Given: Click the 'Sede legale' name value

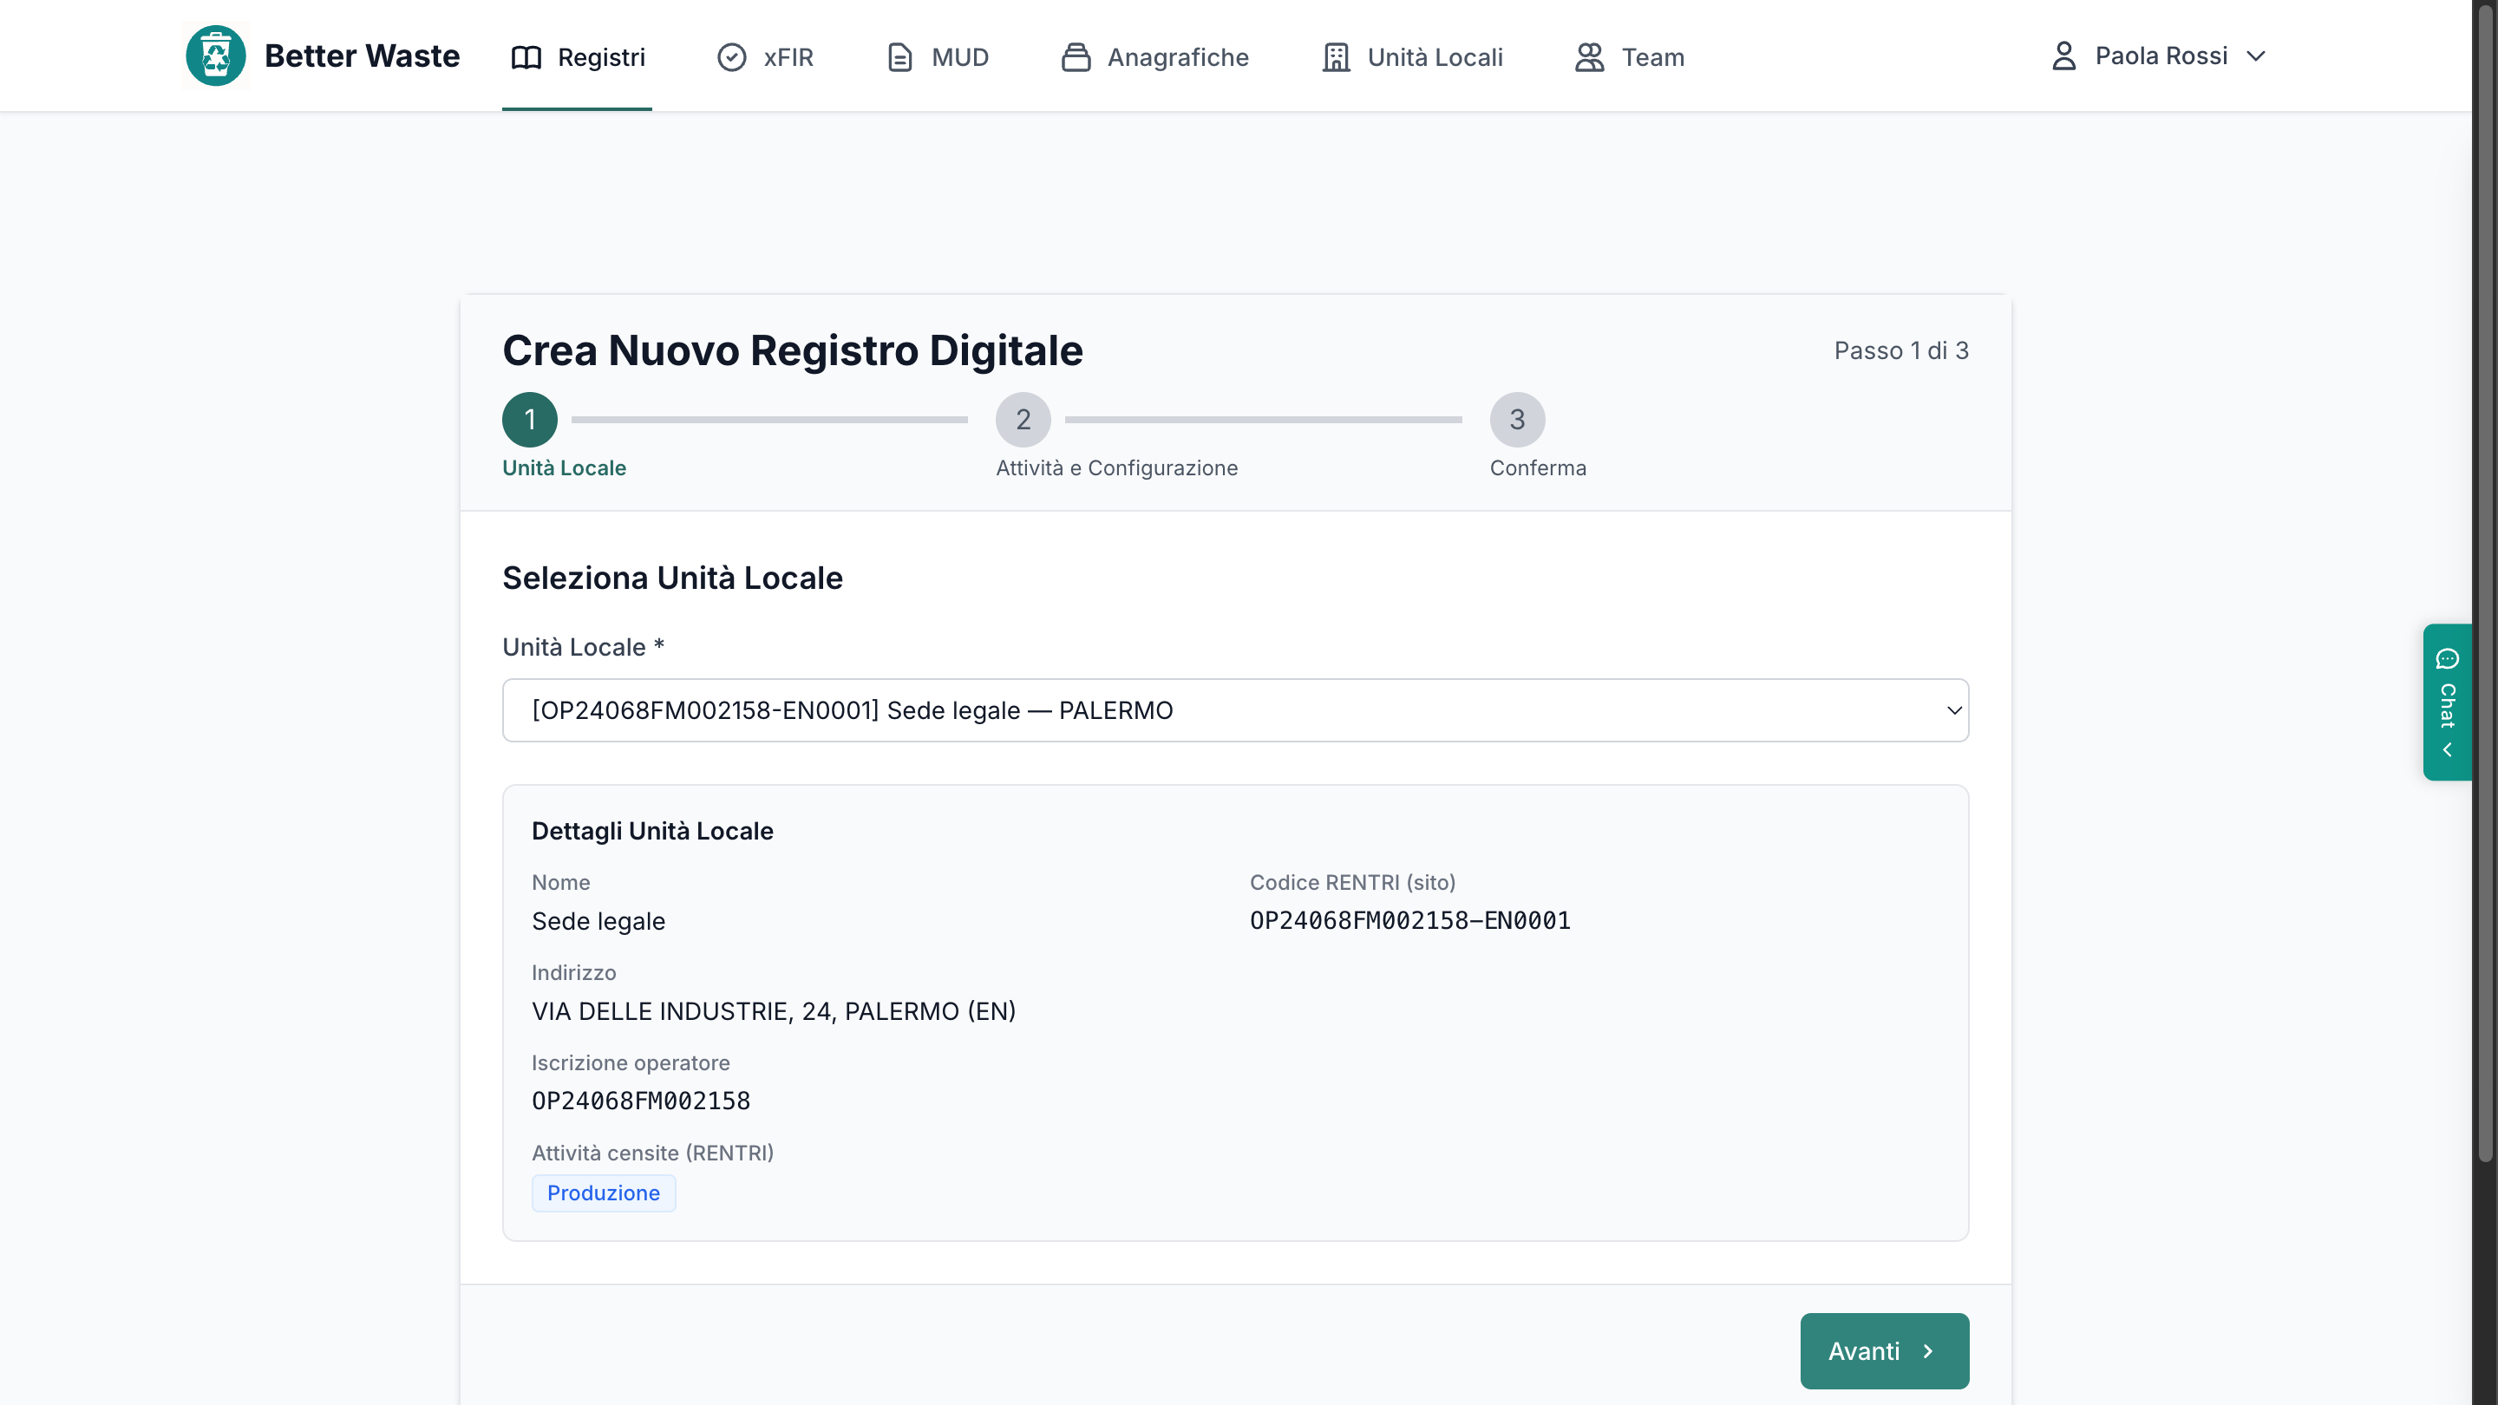Looking at the screenshot, I should tap(598, 920).
